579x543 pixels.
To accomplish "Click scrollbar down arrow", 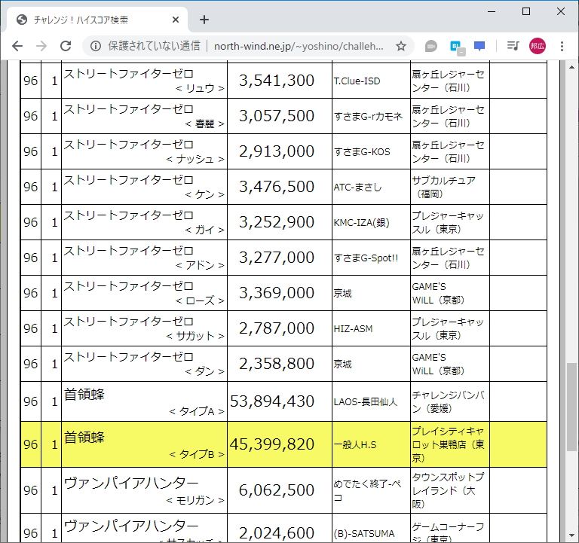I will [571, 535].
